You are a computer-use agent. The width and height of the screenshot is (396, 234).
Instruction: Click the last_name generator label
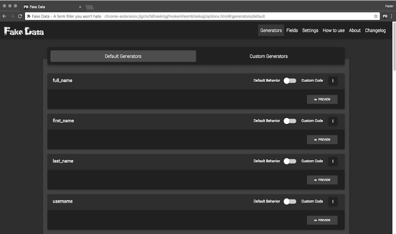(63, 161)
